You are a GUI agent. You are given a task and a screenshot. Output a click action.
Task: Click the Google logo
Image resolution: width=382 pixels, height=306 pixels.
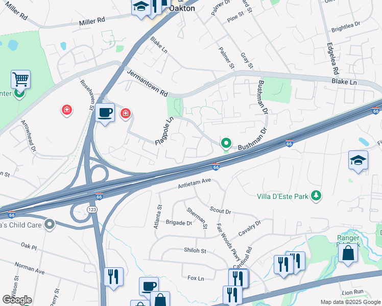click(17, 300)
